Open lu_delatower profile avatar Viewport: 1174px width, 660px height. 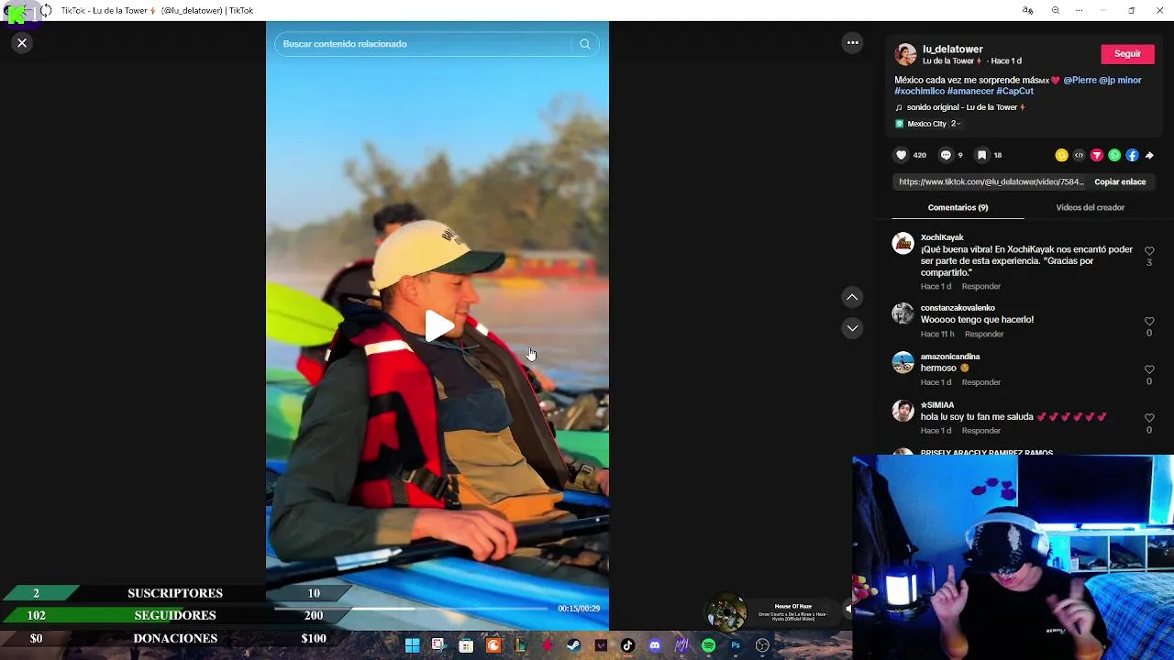[x=905, y=54]
